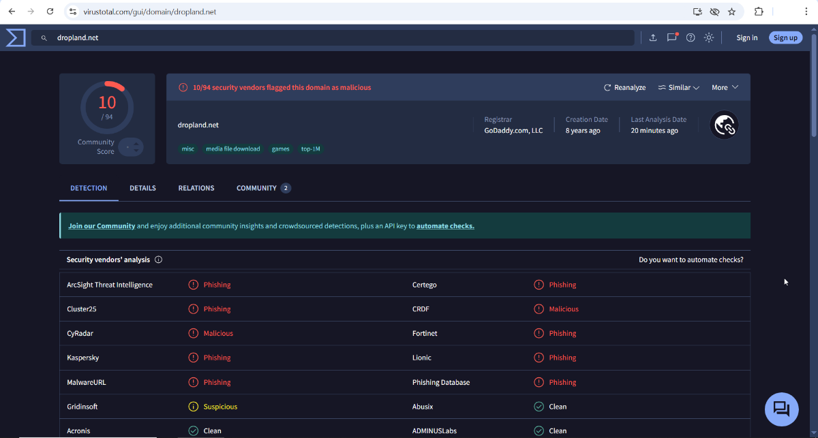This screenshot has height=438, width=818.
Task: Open the browser three-dot menu
Action: point(806,12)
